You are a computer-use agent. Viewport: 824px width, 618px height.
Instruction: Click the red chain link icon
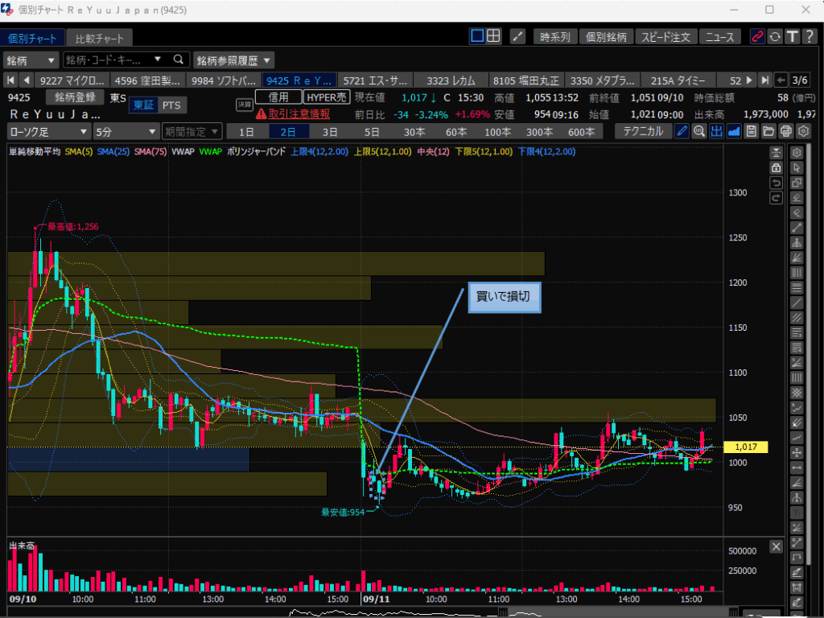(x=757, y=37)
